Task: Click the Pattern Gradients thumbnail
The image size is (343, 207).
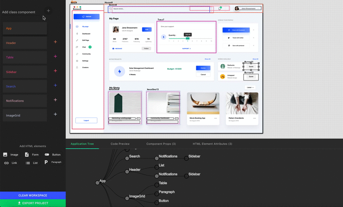Action: 242,103
